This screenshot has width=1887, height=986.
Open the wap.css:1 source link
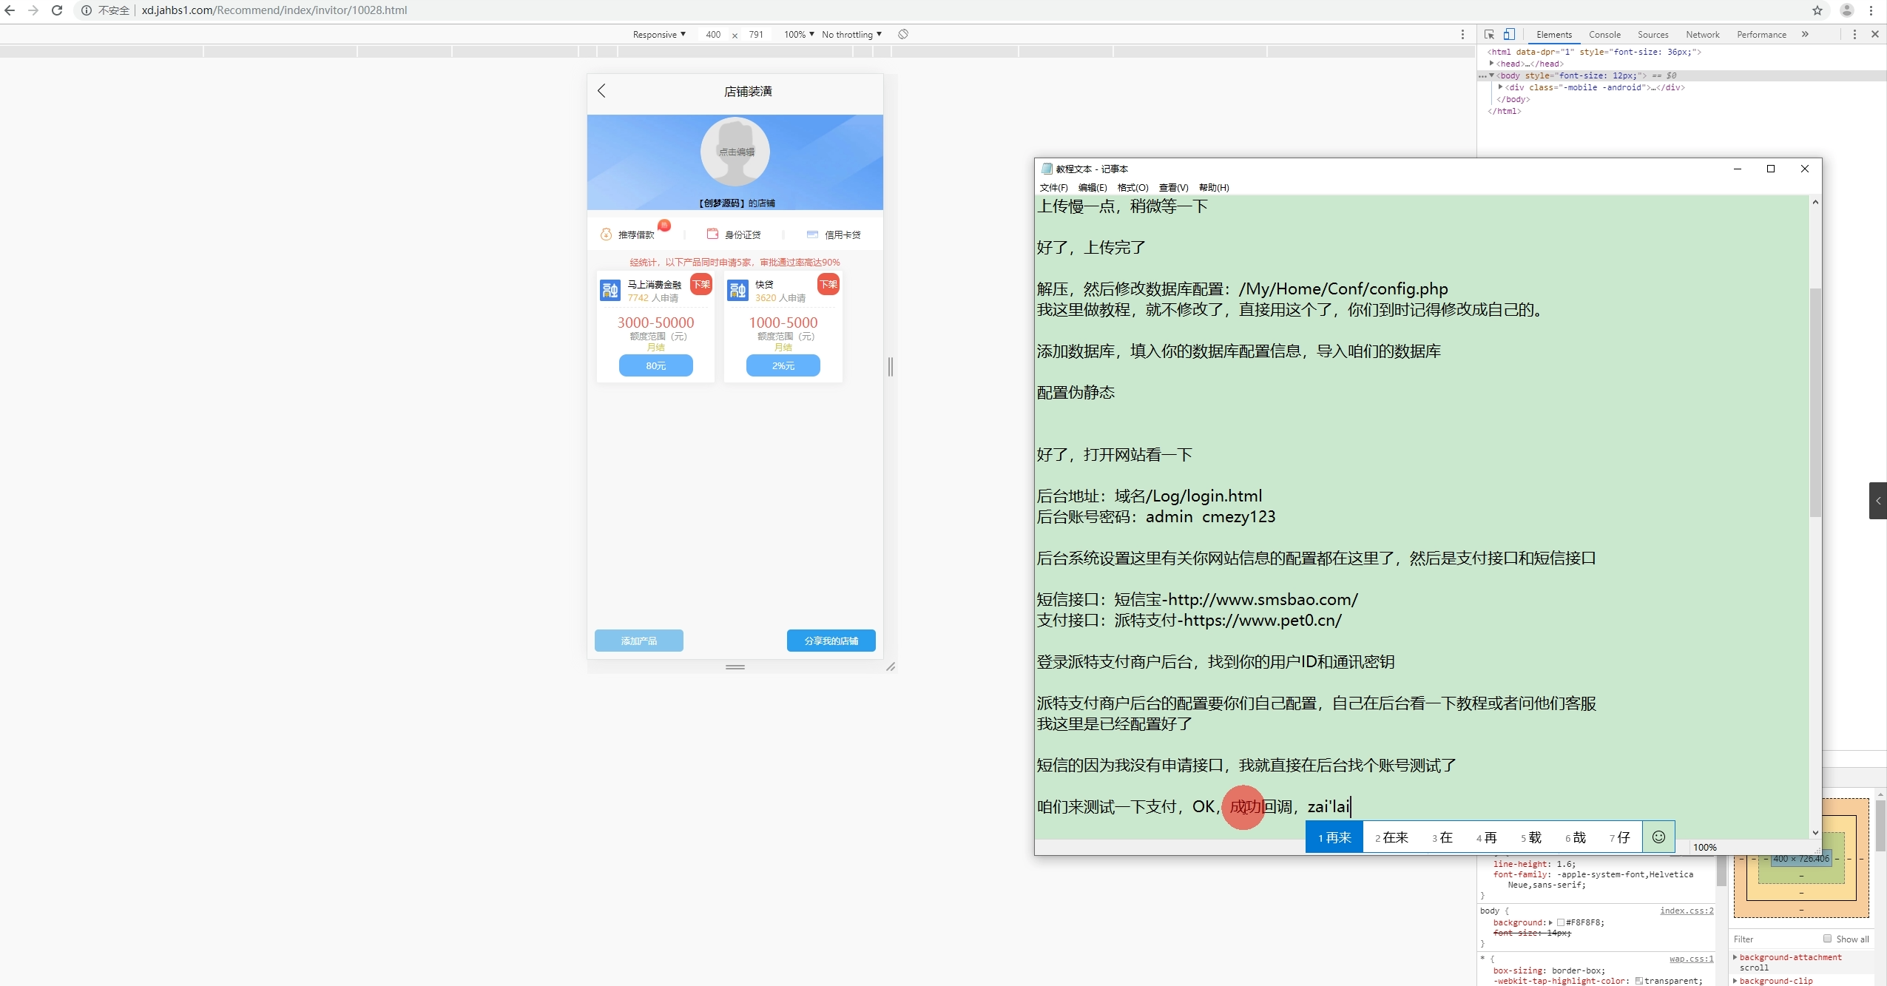[x=1691, y=959]
